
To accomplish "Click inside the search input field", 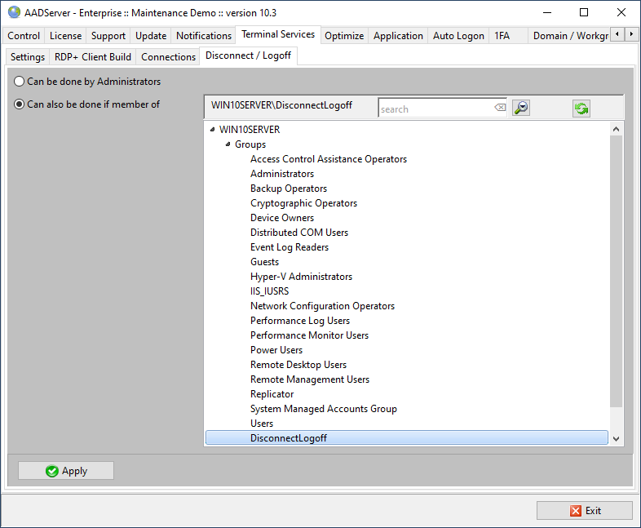I will point(436,109).
